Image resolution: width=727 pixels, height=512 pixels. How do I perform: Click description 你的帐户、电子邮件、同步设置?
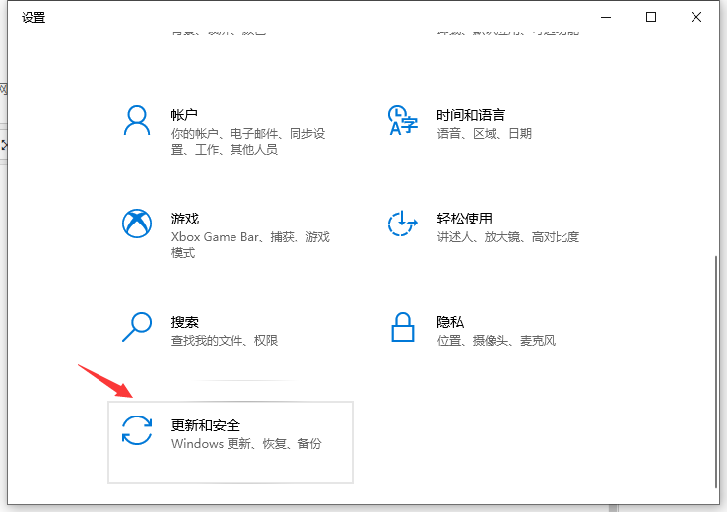(x=248, y=142)
